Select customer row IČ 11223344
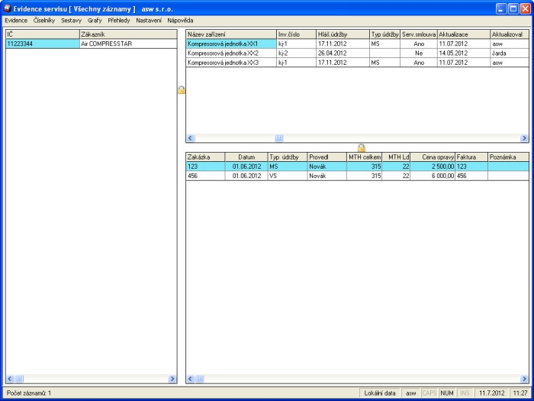 [43, 44]
